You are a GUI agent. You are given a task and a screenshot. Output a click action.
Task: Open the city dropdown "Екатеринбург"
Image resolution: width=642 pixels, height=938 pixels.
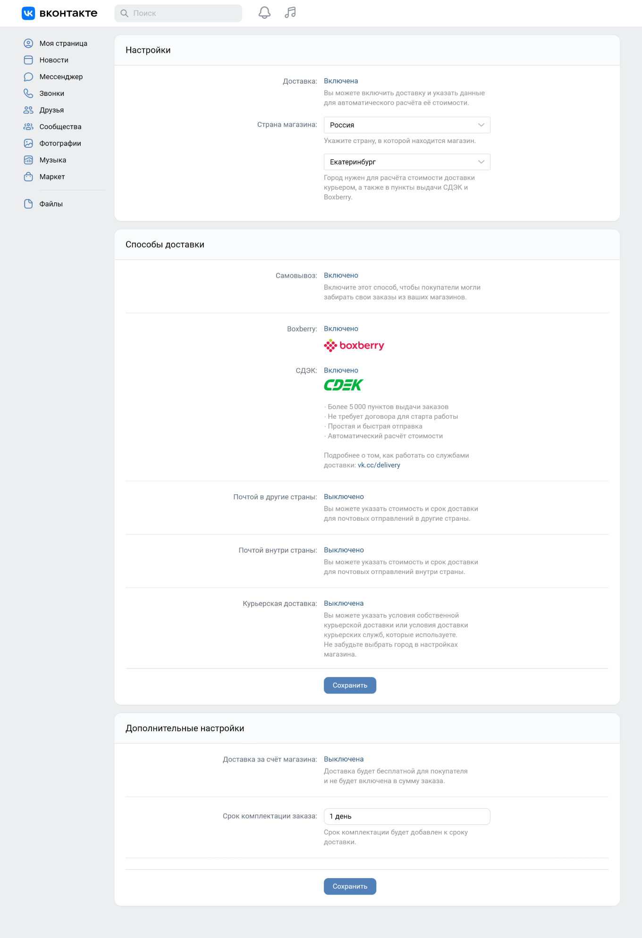tap(407, 162)
